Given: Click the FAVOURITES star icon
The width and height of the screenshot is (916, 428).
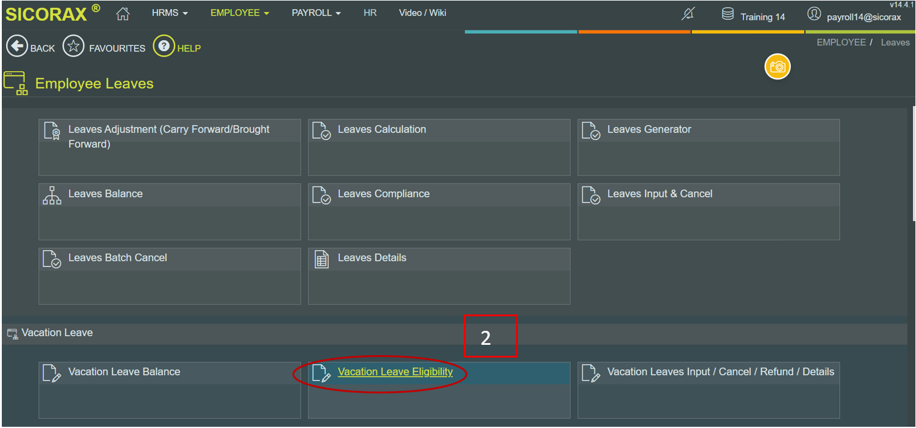Looking at the screenshot, I should pyautogui.click(x=74, y=47).
